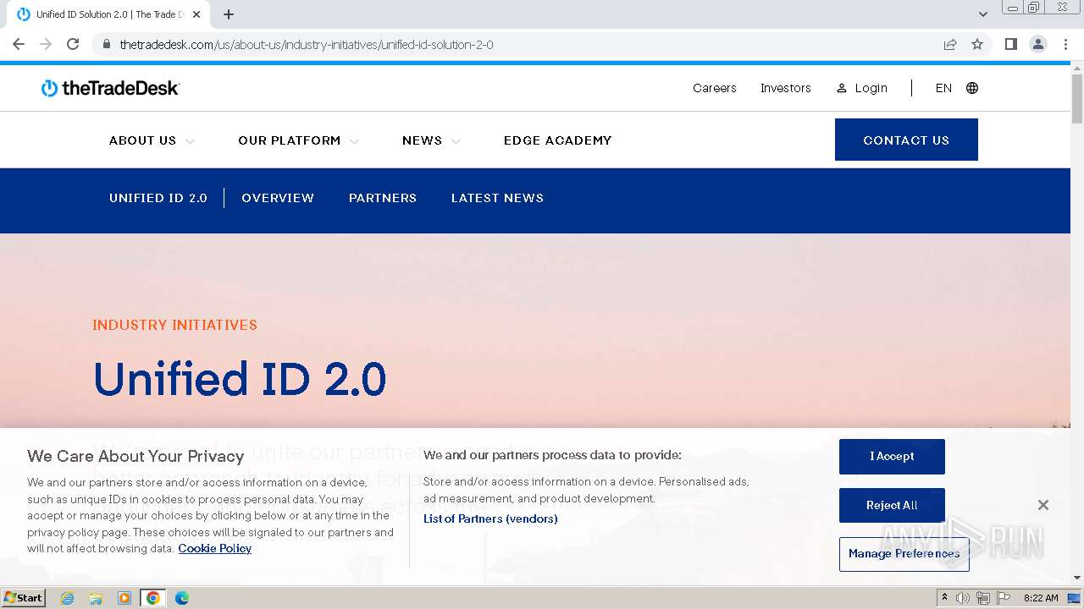
Task: Open Chrome three-dot menu
Action: click(1065, 44)
